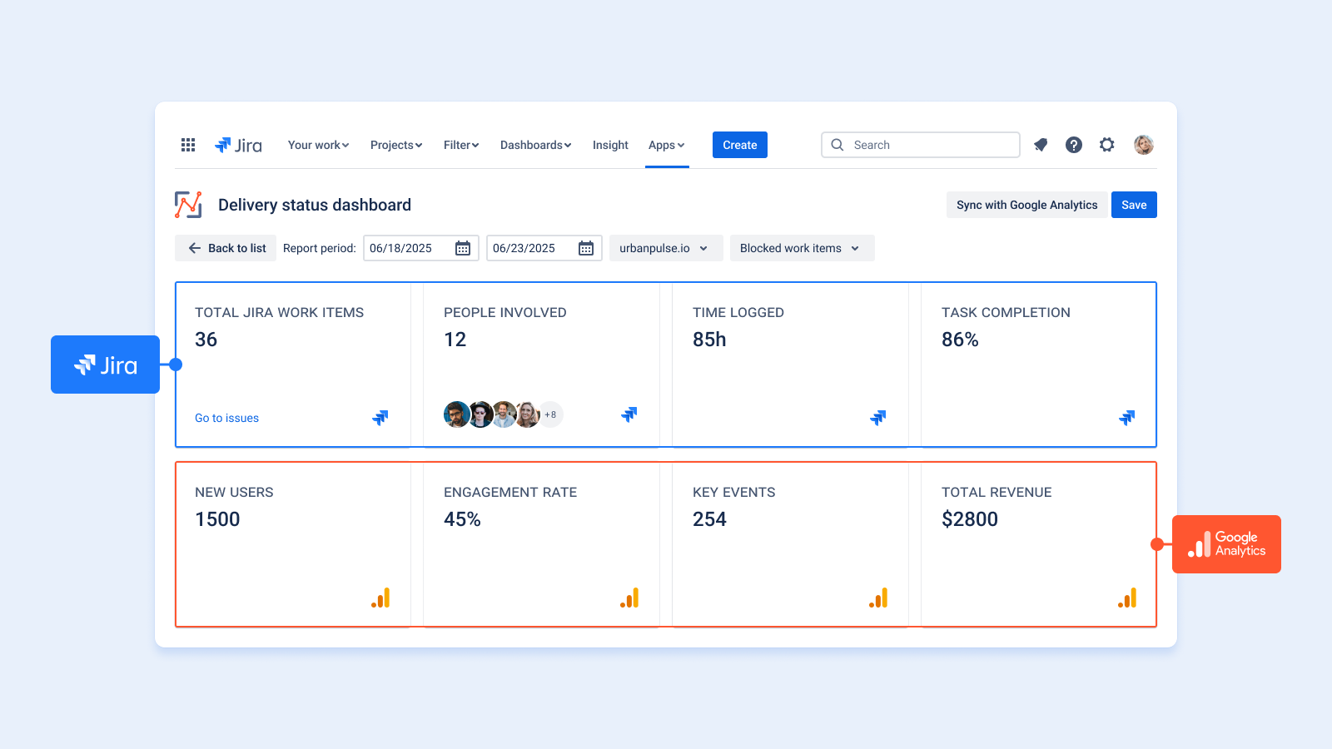Viewport: 1332px width, 749px height.
Task: Click the KEY EVENTS heading
Action: click(733, 492)
